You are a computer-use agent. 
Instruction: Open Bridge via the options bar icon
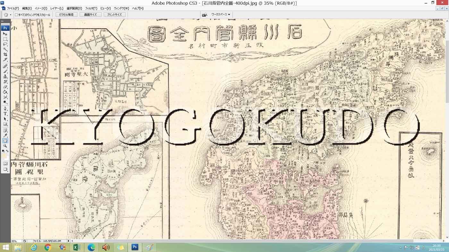(204, 15)
